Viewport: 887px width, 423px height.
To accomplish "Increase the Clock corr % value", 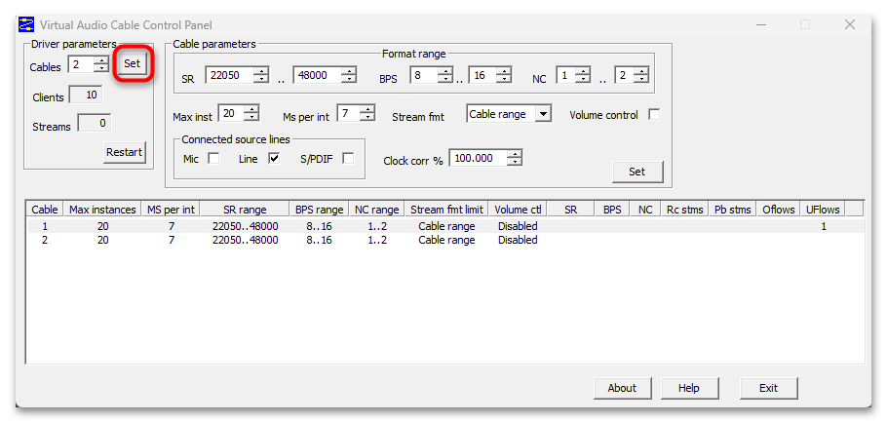I will point(515,154).
